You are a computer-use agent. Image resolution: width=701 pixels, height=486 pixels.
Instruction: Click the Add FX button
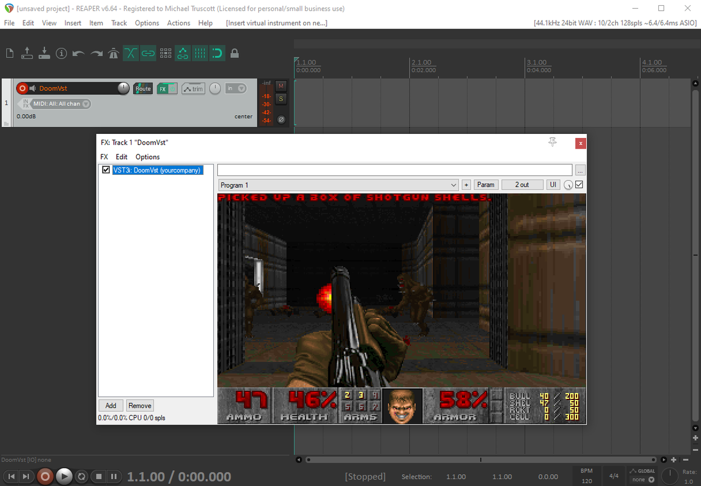click(x=111, y=405)
